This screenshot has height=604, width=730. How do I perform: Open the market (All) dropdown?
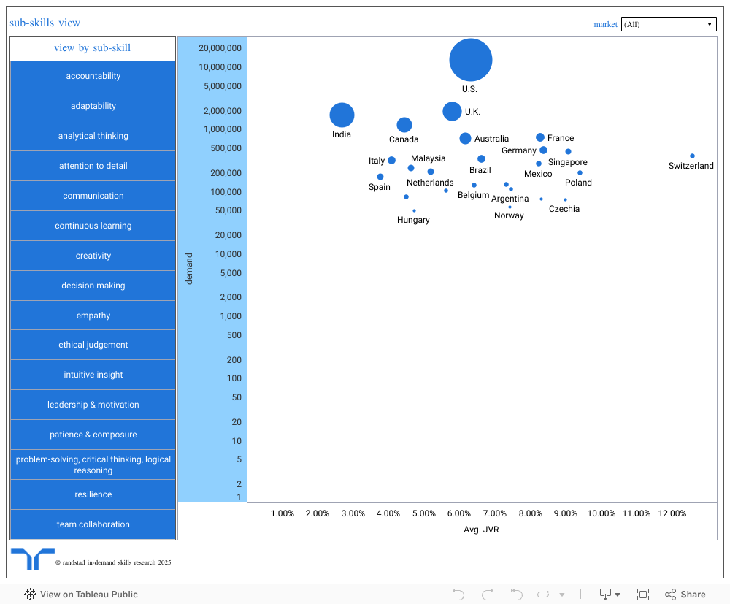click(x=669, y=24)
